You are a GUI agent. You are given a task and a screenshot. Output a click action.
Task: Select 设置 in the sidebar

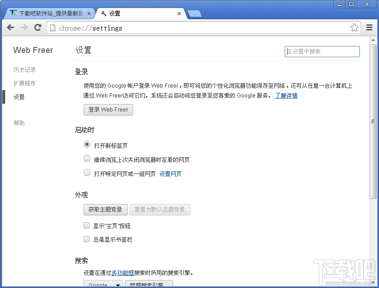(x=19, y=97)
